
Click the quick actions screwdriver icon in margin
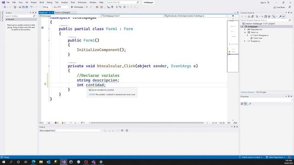pos(45,84)
